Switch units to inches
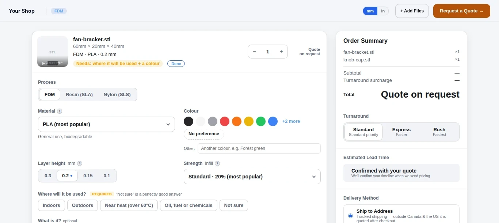This screenshot has height=223, width=499. pyautogui.click(x=383, y=11)
